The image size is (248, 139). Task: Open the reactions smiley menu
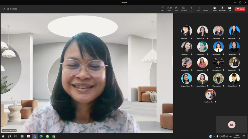pyautogui.click(x=184, y=9)
